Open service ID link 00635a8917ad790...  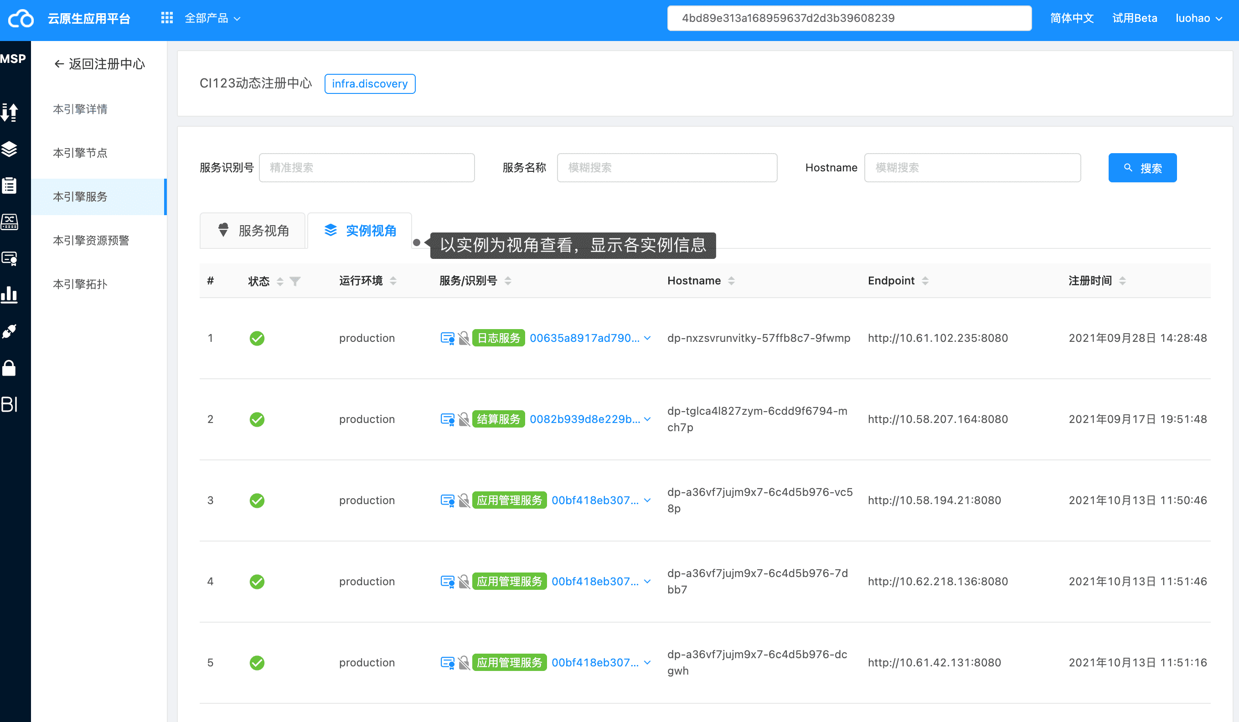[x=584, y=338]
